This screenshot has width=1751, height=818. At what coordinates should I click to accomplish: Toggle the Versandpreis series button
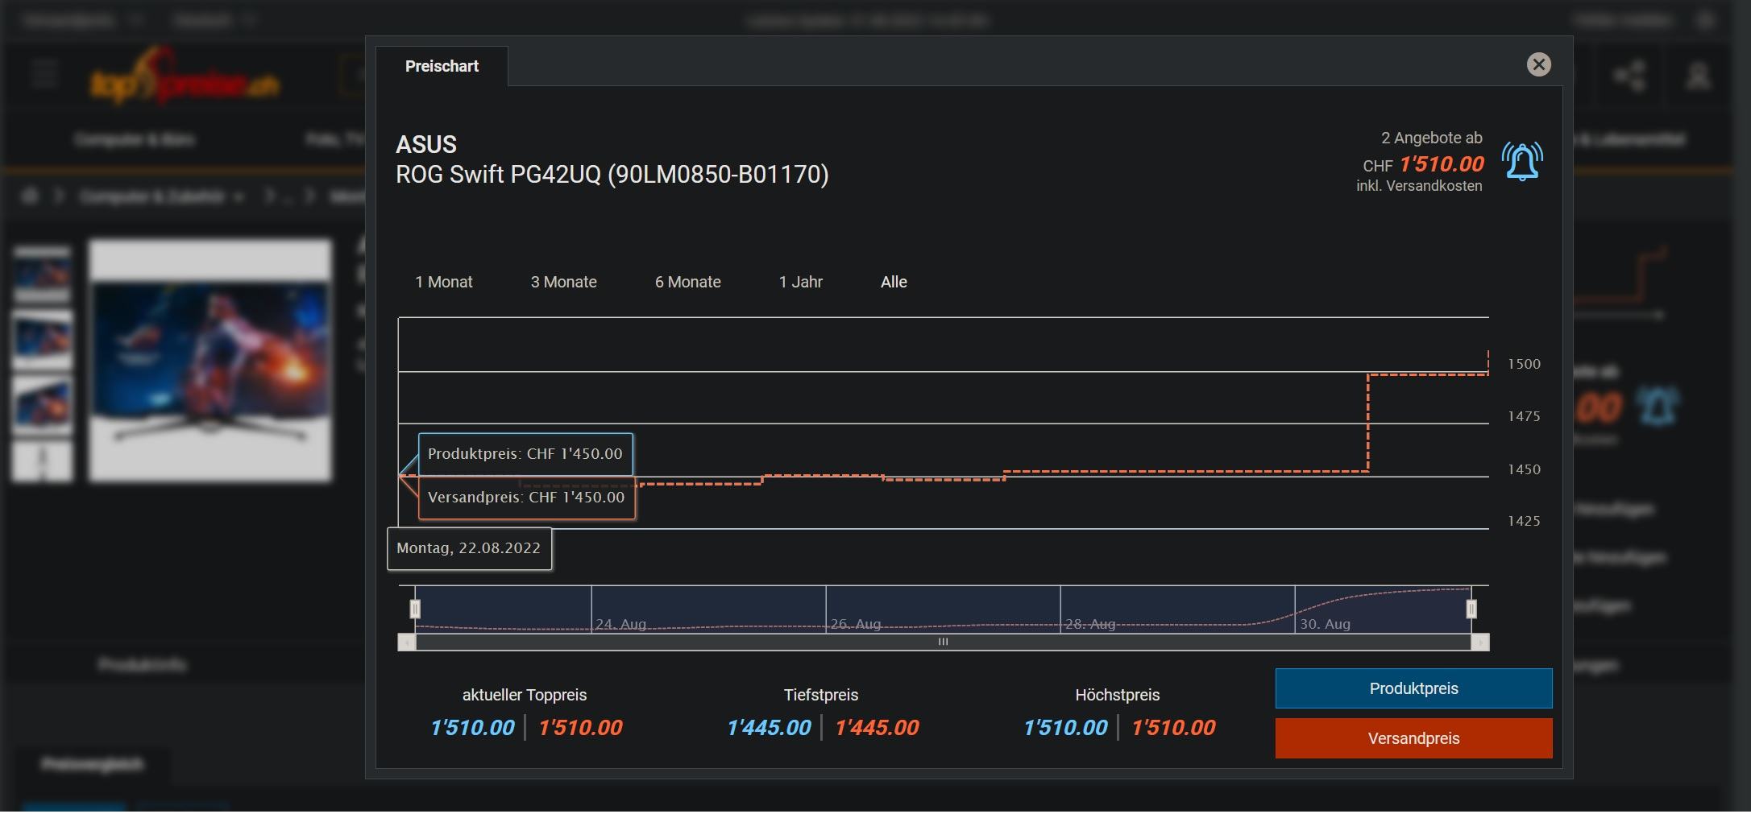[1413, 738]
